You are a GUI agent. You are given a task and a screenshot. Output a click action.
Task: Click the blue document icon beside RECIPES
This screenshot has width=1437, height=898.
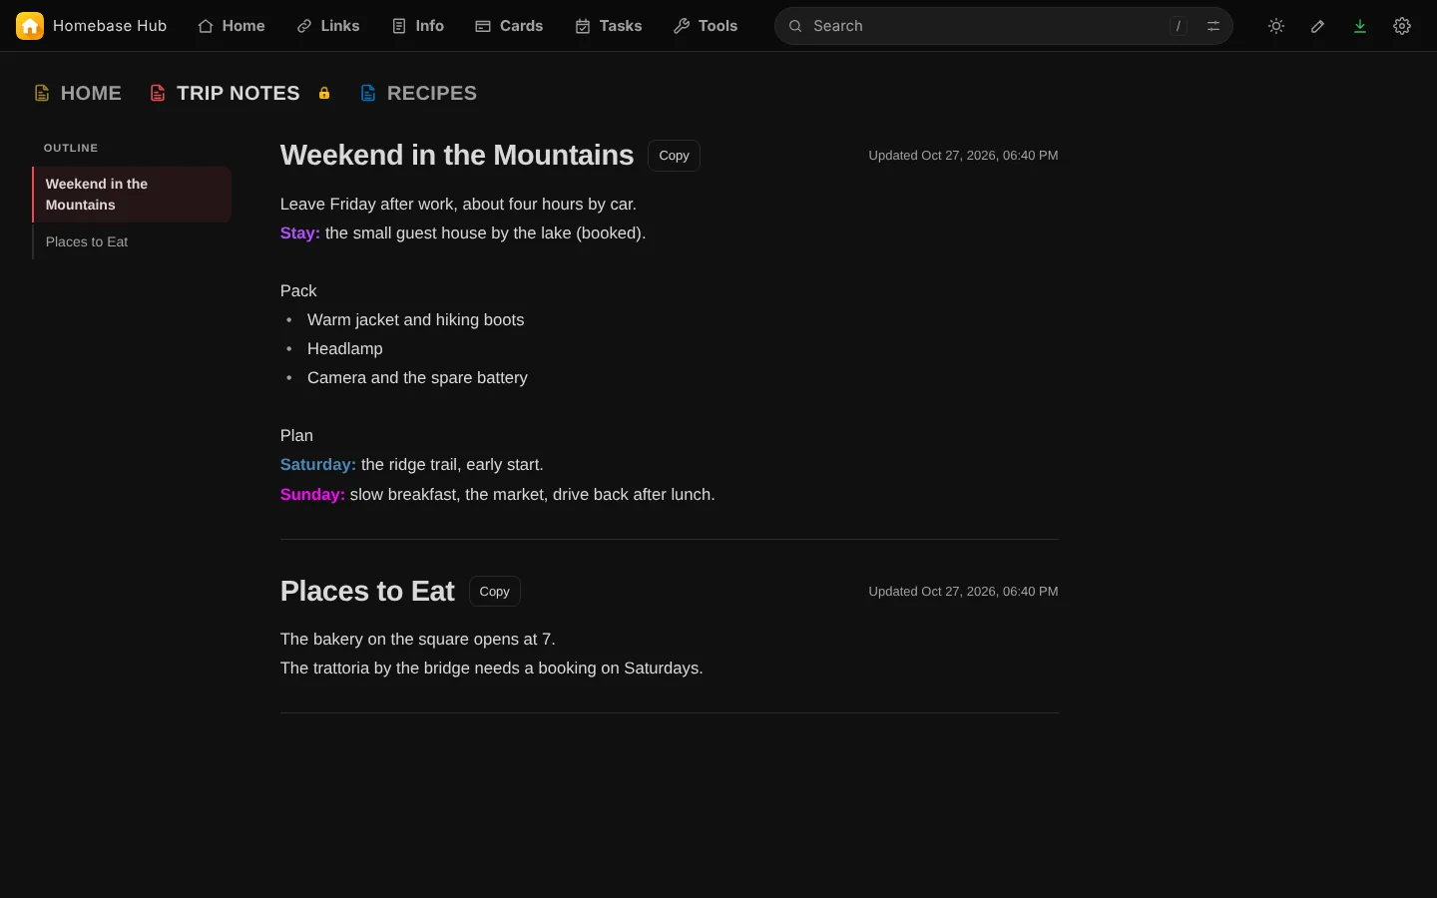point(368,93)
